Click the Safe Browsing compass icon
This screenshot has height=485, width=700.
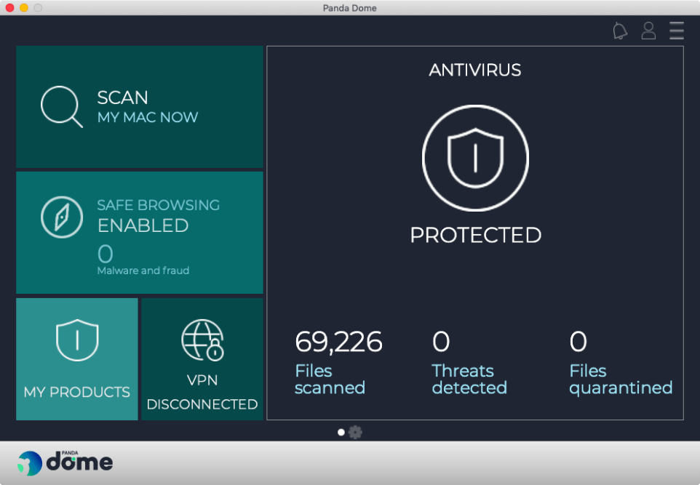click(62, 217)
